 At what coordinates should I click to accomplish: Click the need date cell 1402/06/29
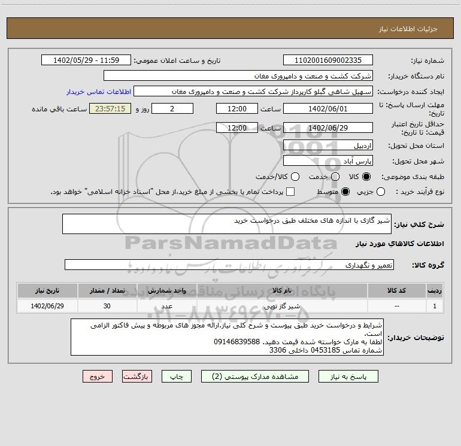47,306
